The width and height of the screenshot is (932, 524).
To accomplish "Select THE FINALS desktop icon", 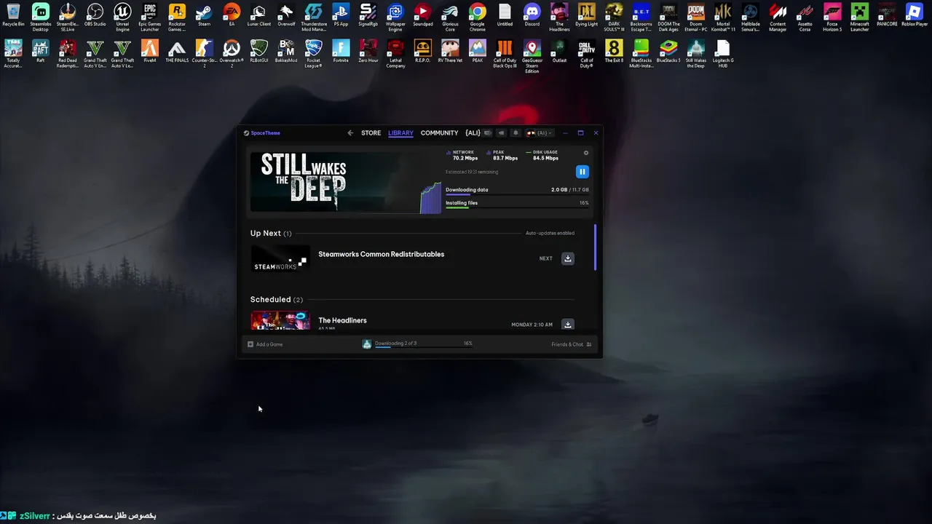I will coord(177,51).
